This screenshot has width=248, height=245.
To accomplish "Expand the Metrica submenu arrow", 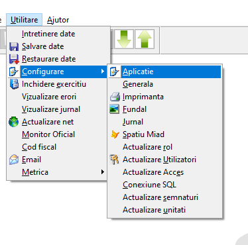I will [103, 172].
